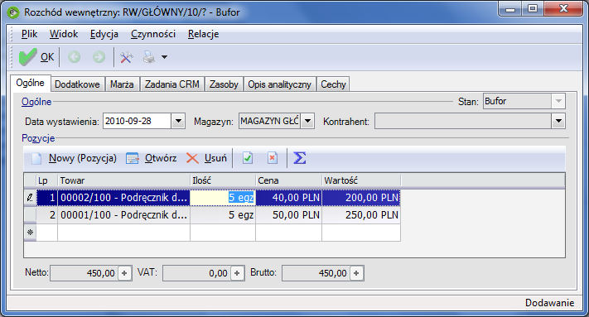
Task: Click the Pozycje section link
Action: [x=38, y=138]
